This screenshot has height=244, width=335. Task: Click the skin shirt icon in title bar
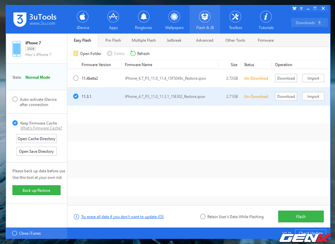(294, 8)
